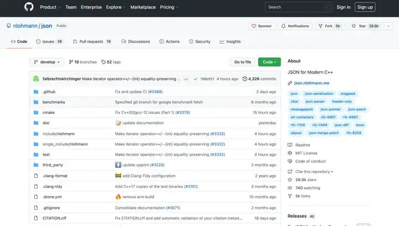Click the GitHub logo icon
Image resolution: width=399 pixels, height=226 pixels.
point(29,7)
